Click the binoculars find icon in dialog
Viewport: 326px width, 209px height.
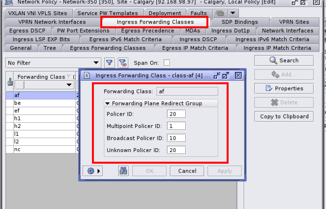pos(123,171)
